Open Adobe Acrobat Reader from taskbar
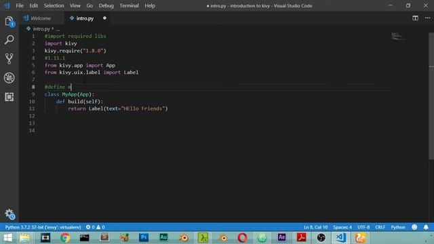 click(x=301, y=238)
